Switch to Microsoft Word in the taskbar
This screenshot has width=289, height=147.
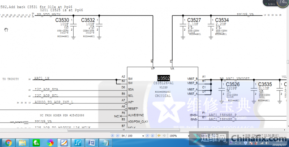92,143
